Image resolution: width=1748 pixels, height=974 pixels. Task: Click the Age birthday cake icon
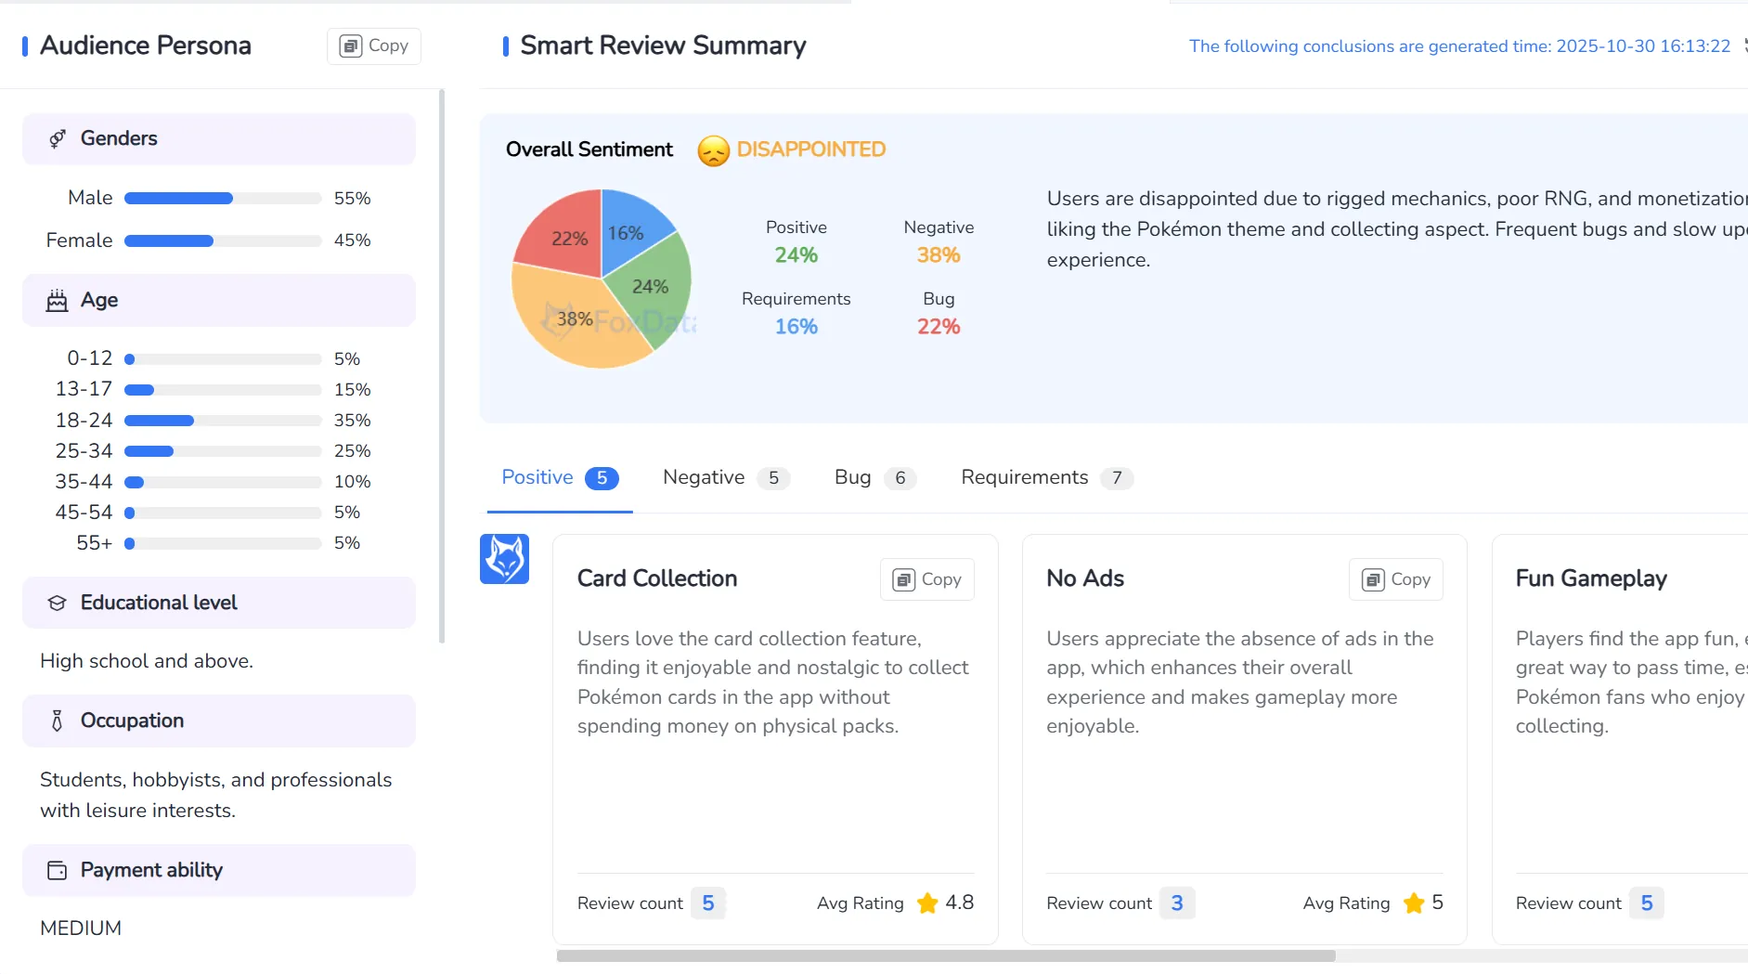[58, 300]
